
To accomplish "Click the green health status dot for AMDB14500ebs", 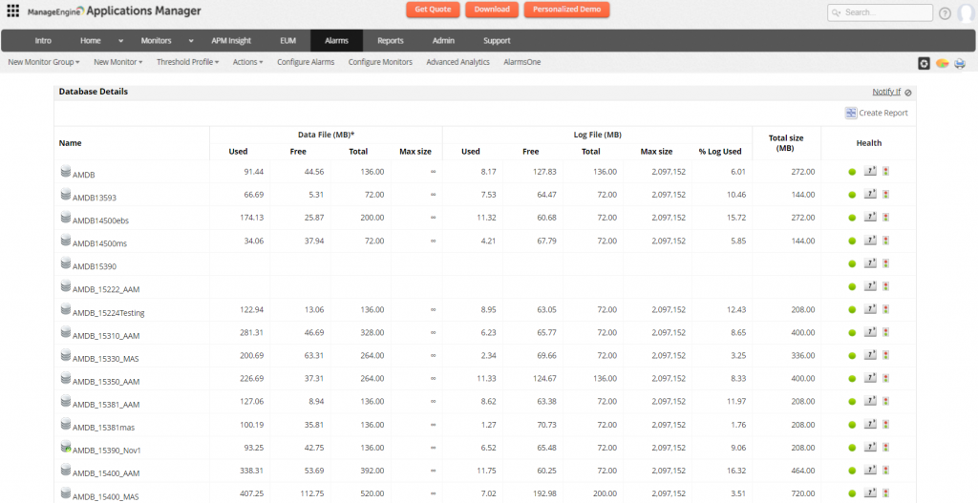I will pyautogui.click(x=852, y=218).
